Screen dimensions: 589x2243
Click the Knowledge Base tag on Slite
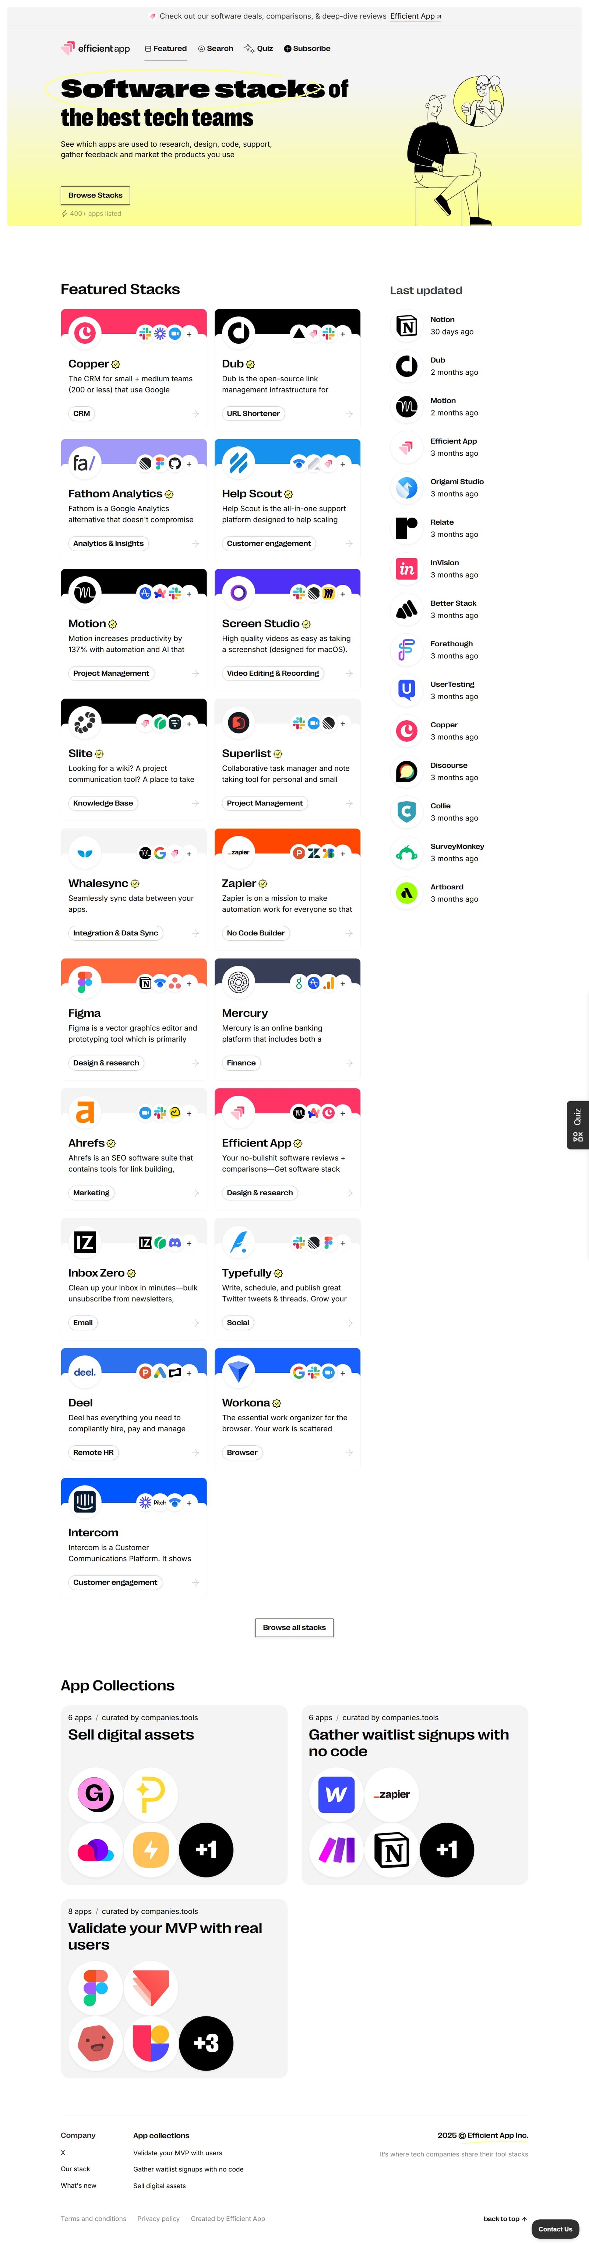coord(103,803)
